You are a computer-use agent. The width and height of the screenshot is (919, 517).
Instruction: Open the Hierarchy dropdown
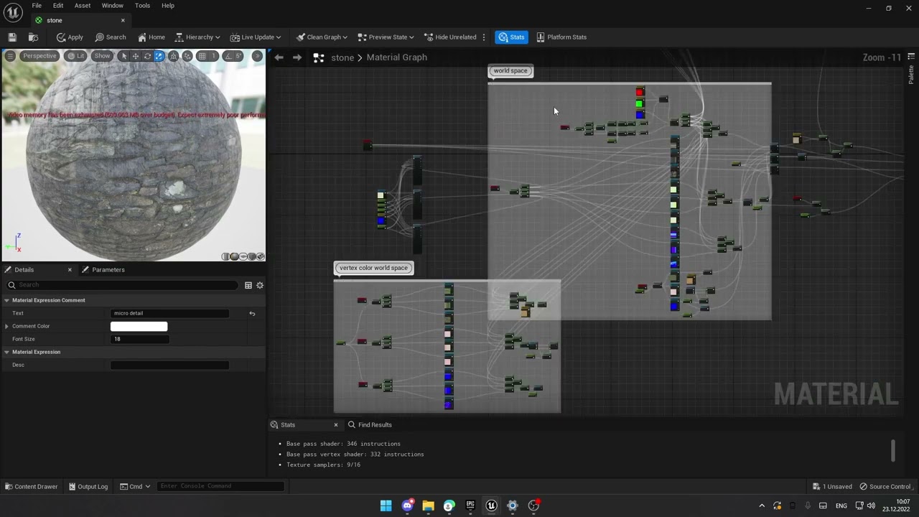pyautogui.click(x=197, y=37)
